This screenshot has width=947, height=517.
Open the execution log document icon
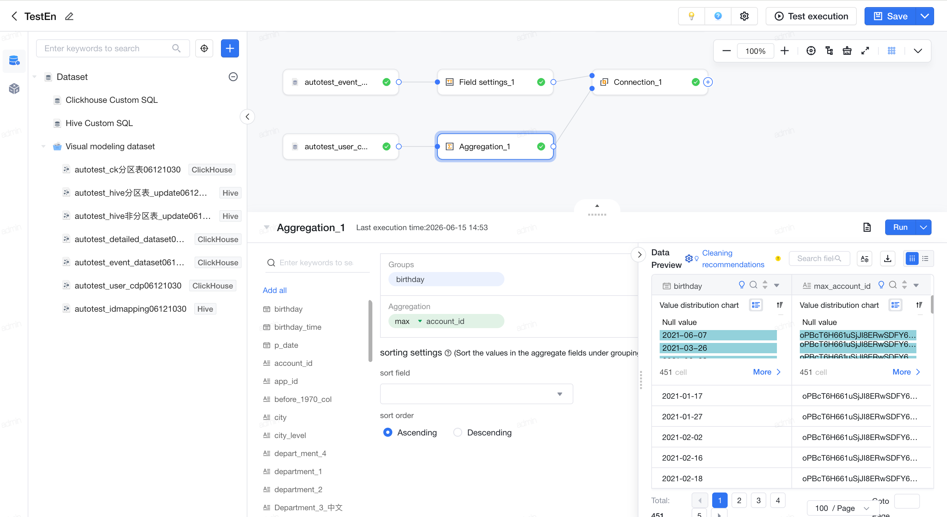pyautogui.click(x=867, y=227)
